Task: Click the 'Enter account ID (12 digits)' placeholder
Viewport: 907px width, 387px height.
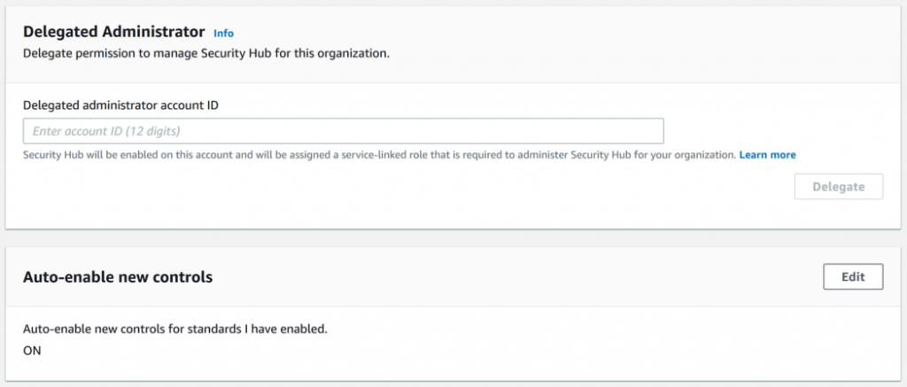Action: (106, 131)
